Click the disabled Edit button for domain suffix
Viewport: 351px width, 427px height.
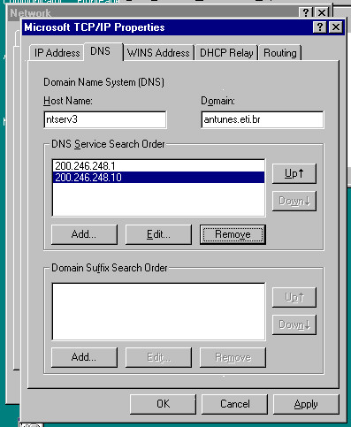tap(158, 357)
